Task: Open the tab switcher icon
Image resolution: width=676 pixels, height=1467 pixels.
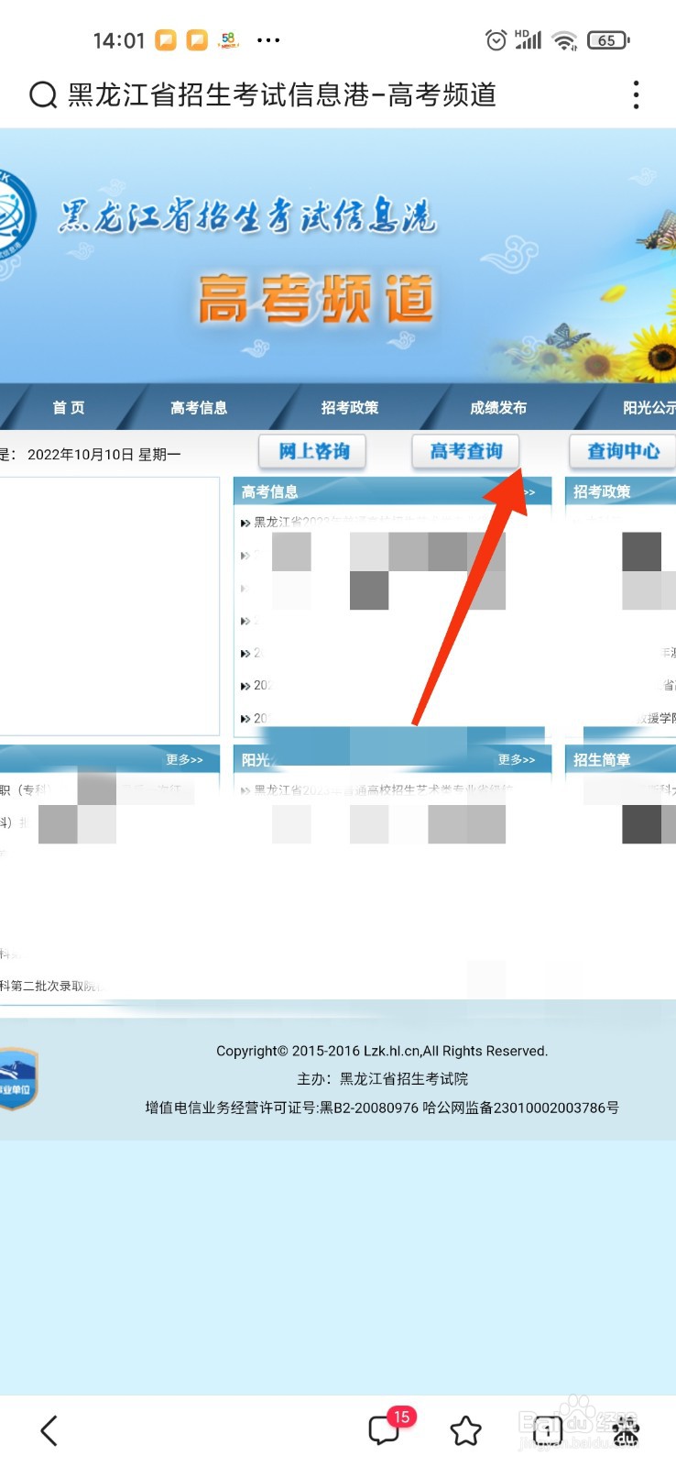Action: tap(548, 1430)
